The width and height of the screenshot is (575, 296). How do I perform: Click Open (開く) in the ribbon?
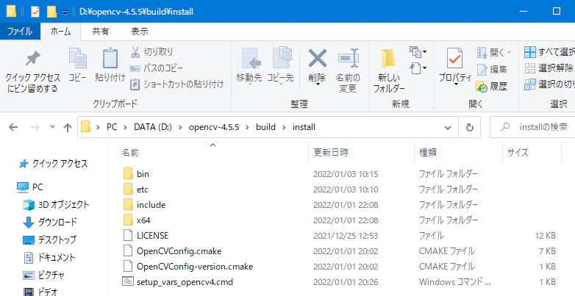(x=493, y=52)
